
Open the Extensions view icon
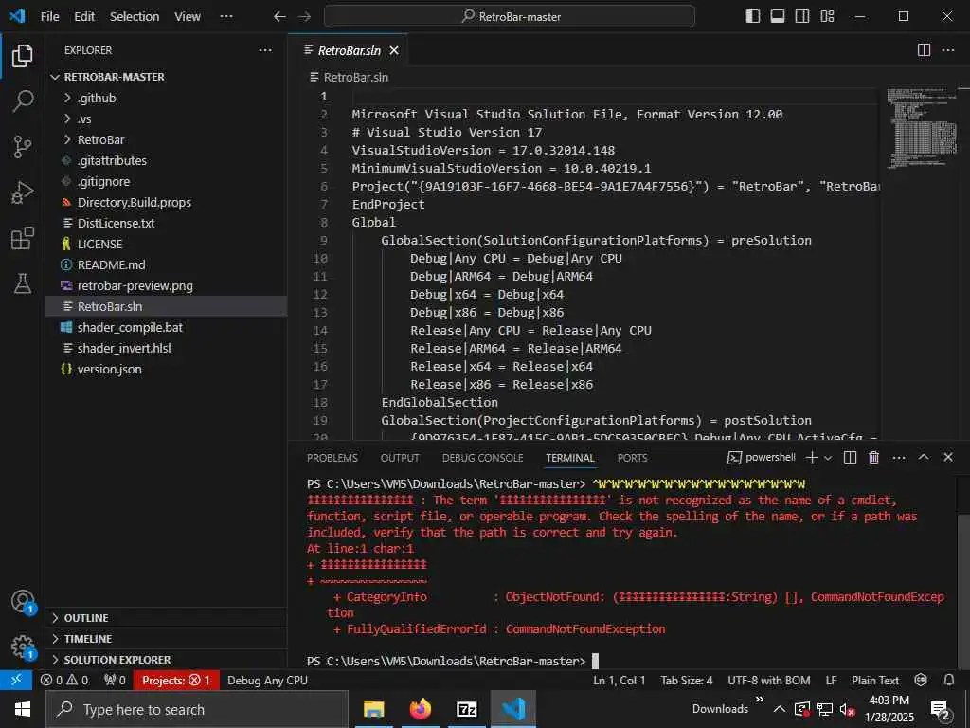pos(23,238)
